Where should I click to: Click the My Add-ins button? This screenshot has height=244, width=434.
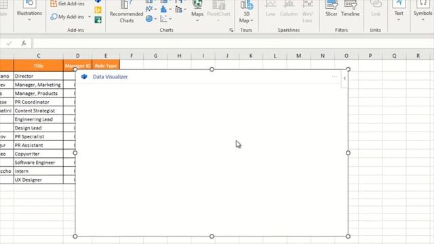point(68,17)
